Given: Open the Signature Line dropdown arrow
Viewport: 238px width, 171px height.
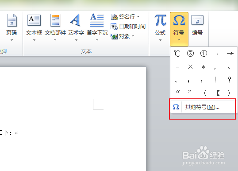Looking at the screenshot, I should tap(138, 16).
